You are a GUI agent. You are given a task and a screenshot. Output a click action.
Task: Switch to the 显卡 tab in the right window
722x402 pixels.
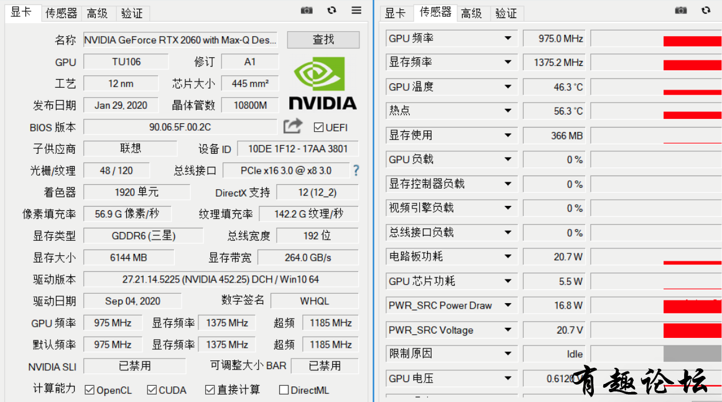tap(395, 13)
